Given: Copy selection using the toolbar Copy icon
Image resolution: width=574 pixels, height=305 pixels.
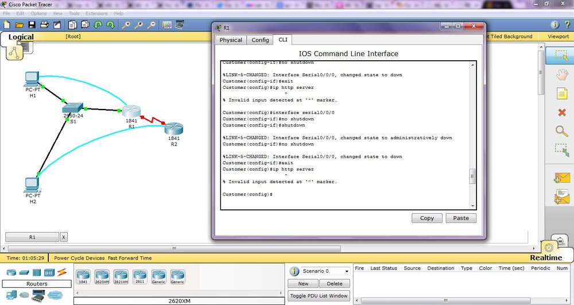Looking at the screenshot, I should (72, 25).
